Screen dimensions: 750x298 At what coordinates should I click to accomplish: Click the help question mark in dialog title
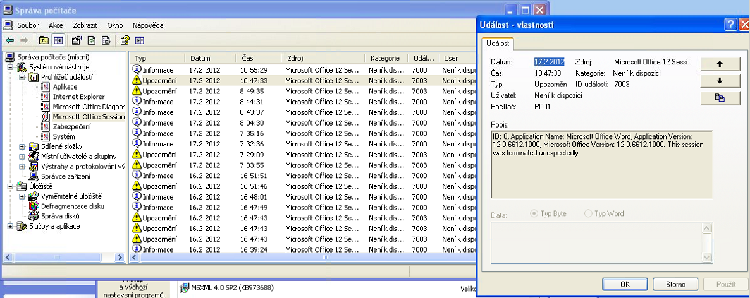coord(730,25)
